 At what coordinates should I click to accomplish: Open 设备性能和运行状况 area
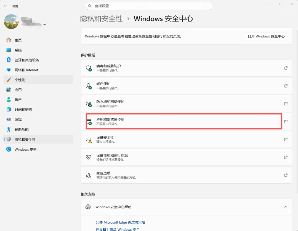click(x=186, y=157)
